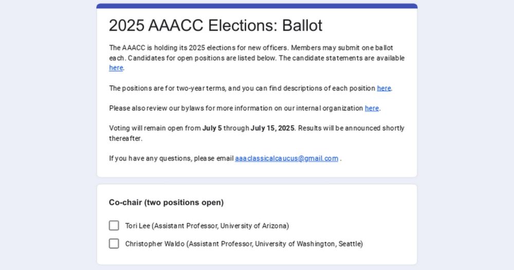
Task: Open the position descriptions 'here' link
Action: pyautogui.click(x=384, y=88)
